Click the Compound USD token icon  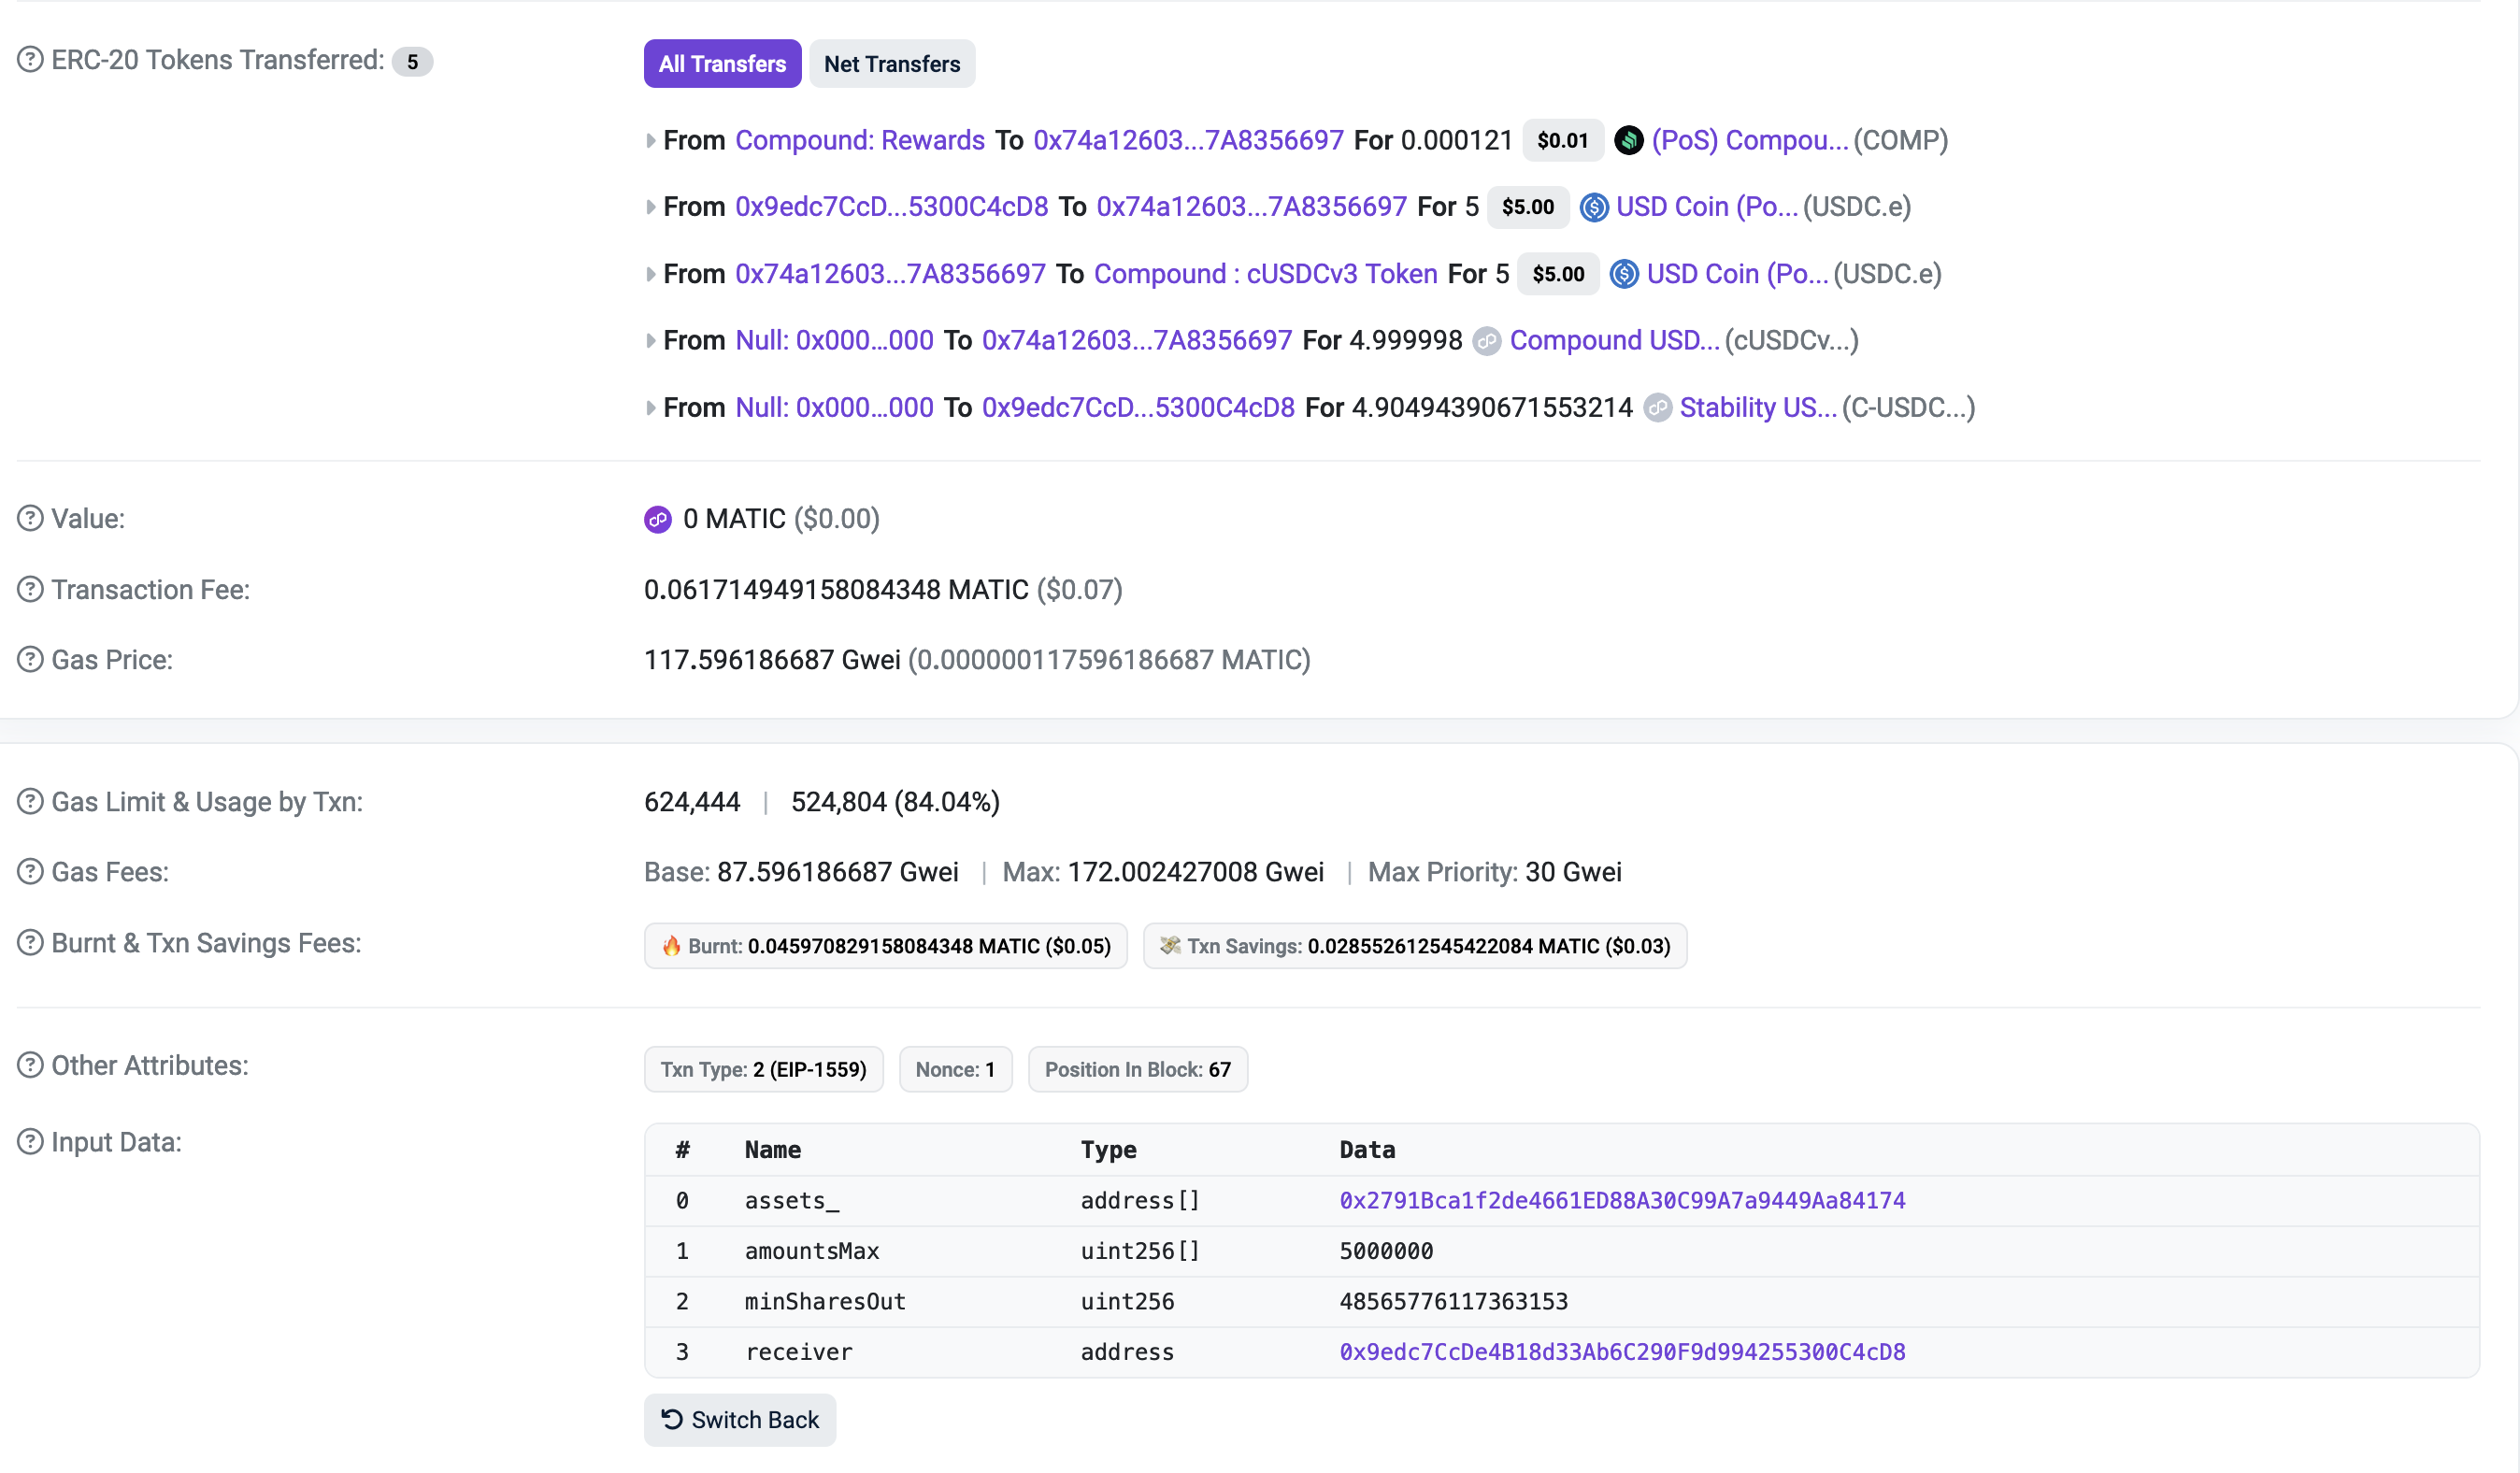pos(1487,341)
